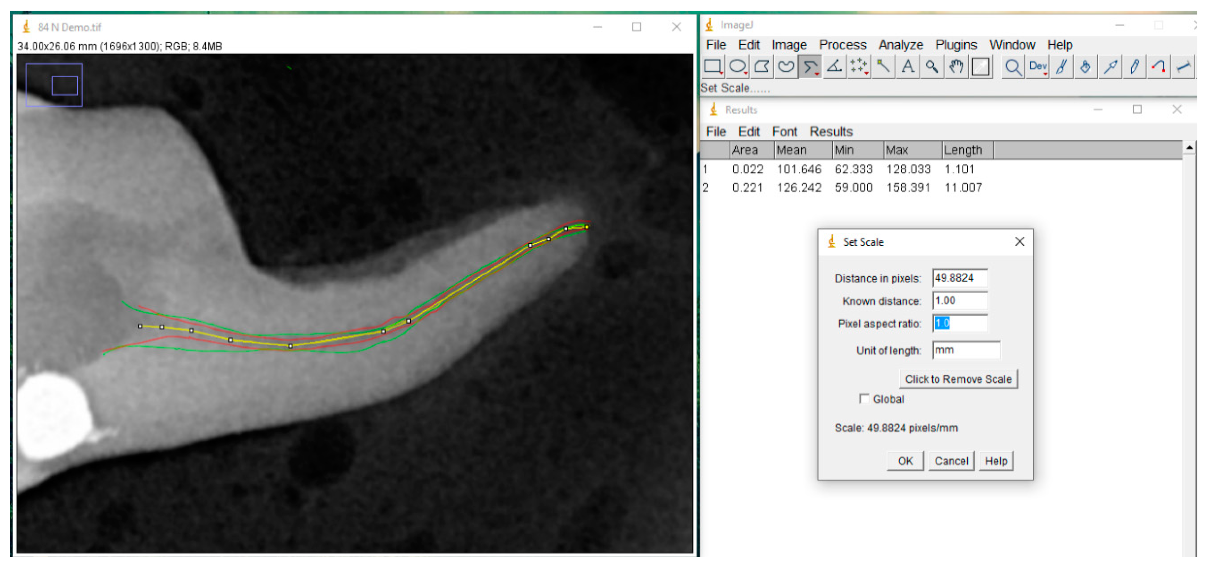Activate the Hand scrolling tool
The image size is (1207, 570).
click(x=956, y=67)
